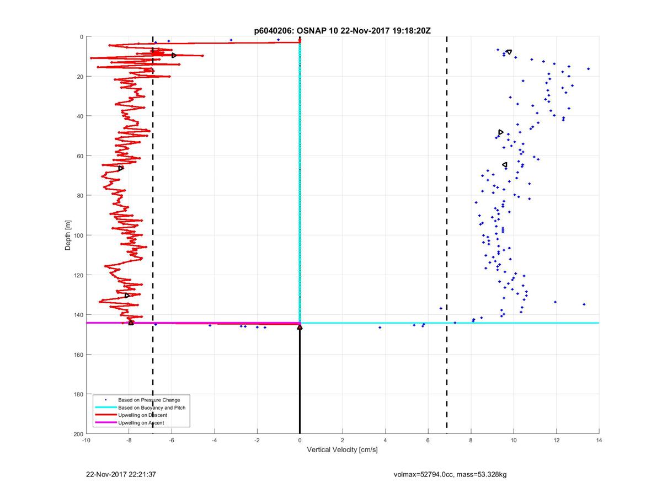
Task: Click depth-axis tick label "20"
Action: 80,77
